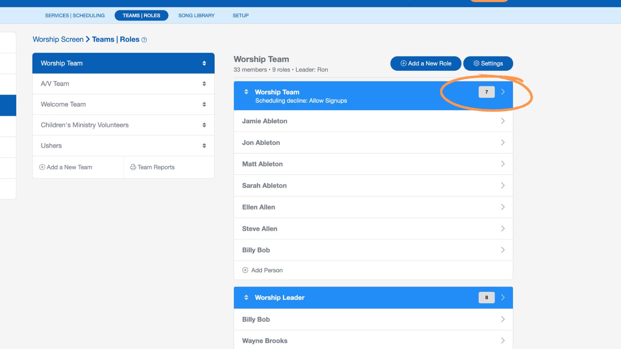Click the Add a New Role button
Screen dimensions: 621x349
[425, 63]
